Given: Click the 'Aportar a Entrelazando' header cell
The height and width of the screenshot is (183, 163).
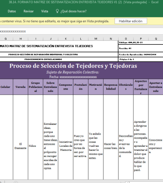Looking at the screenshot, I should pyautogui.click(x=156, y=87).
